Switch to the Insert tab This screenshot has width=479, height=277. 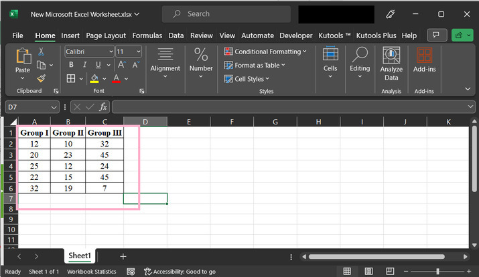coord(70,35)
